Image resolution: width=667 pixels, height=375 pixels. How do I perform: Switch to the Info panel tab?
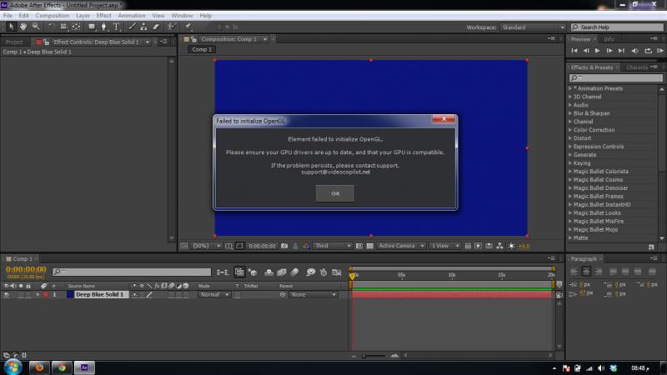[x=609, y=39]
